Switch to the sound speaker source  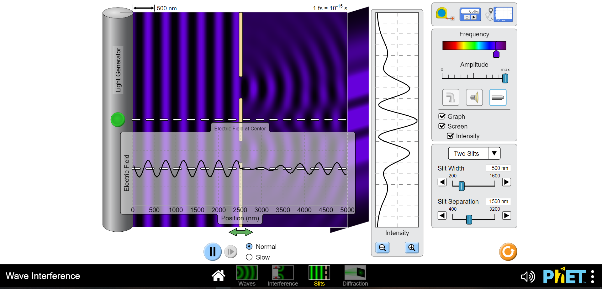(474, 97)
